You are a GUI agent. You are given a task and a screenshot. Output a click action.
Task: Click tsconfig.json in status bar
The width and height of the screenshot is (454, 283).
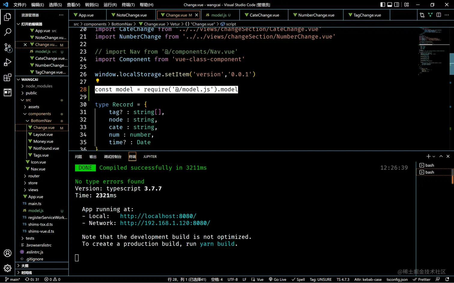(x=397, y=279)
